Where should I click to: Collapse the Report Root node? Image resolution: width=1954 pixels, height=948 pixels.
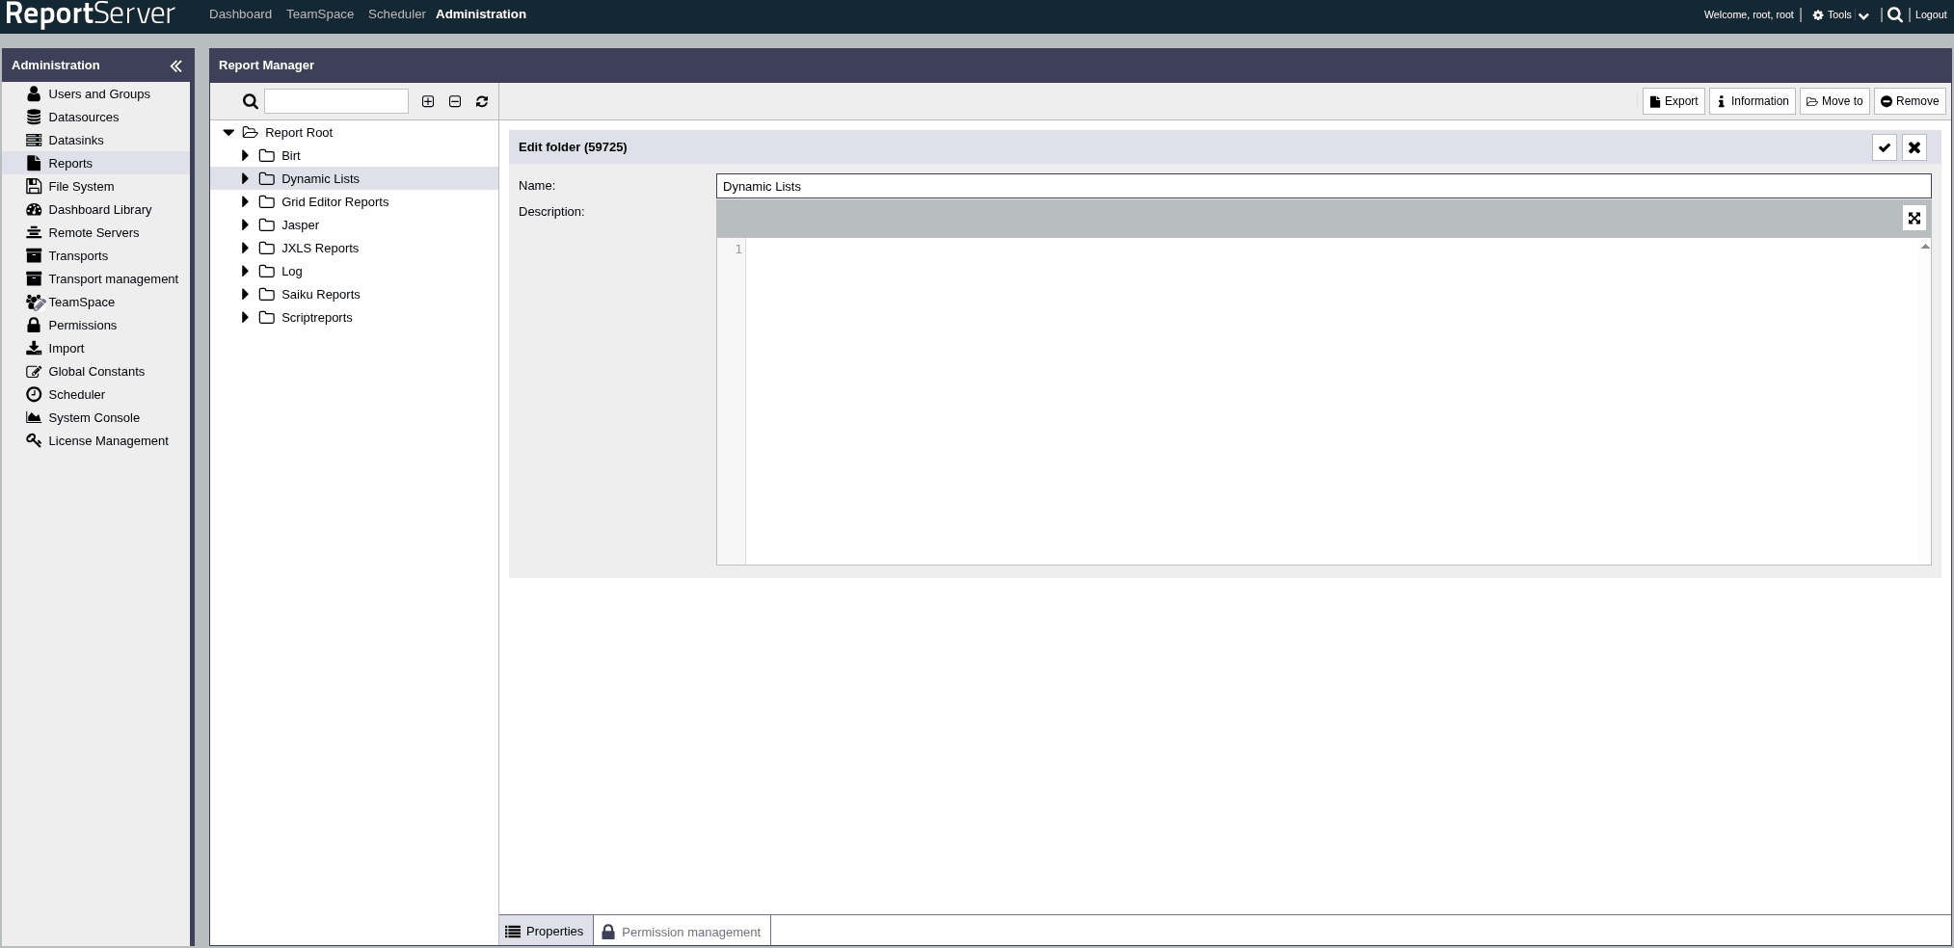tap(228, 132)
